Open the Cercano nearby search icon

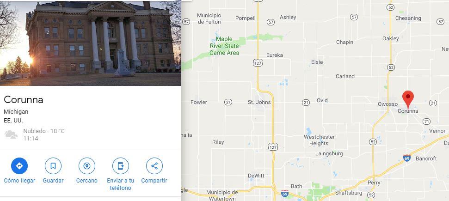(x=87, y=166)
